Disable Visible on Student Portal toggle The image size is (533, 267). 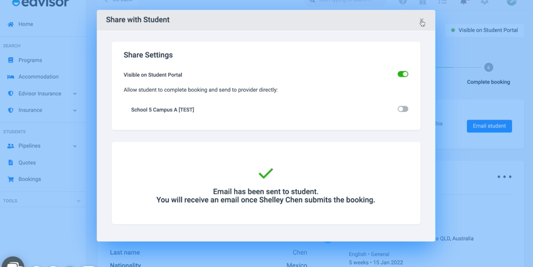[x=403, y=74]
